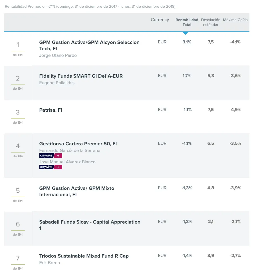Open the Patrisa, FI fund page

(x=51, y=110)
